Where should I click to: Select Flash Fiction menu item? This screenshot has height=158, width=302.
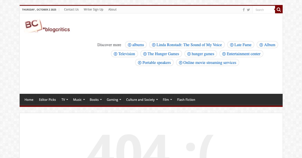pyautogui.click(x=186, y=100)
